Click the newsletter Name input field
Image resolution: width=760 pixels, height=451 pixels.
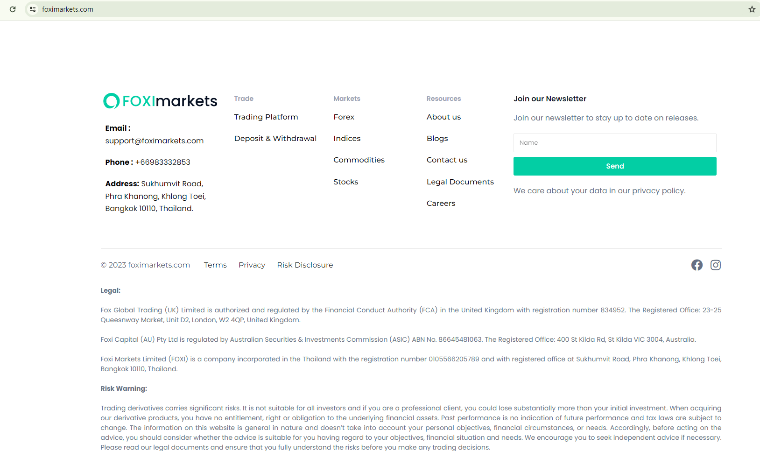coord(615,143)
